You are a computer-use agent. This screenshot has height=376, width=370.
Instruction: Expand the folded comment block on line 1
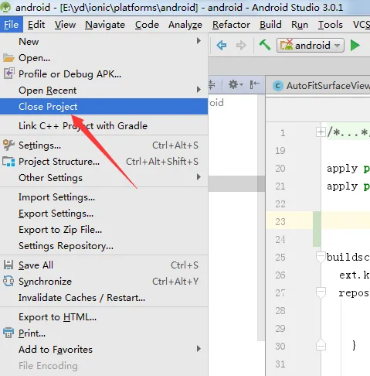(x=321, y=132)
